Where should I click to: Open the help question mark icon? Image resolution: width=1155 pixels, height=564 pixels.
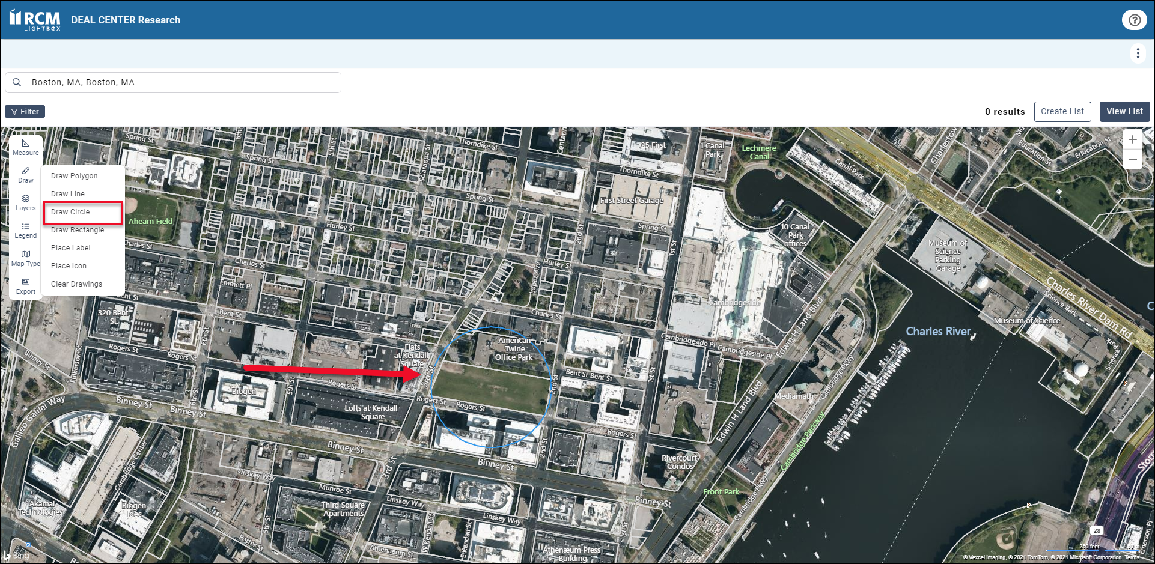[x=1134, y=20]
